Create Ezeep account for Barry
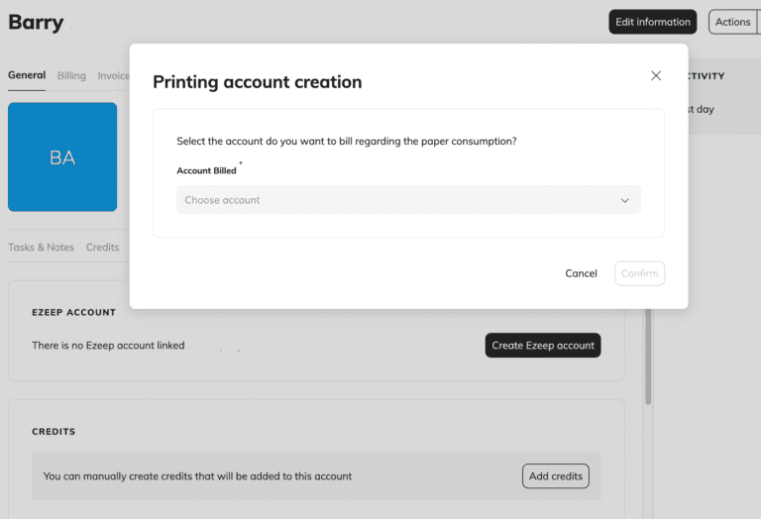The image size is (761, 519). (x=542, y=346)
